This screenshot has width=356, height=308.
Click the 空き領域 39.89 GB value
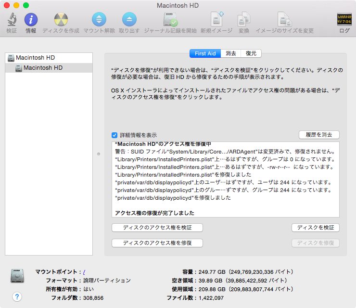click(243, 281)
